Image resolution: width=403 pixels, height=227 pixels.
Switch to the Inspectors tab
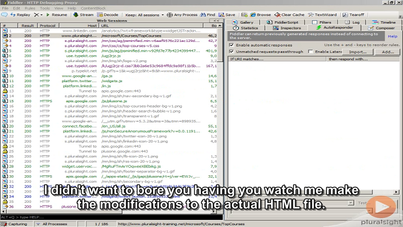coord(287,28)
